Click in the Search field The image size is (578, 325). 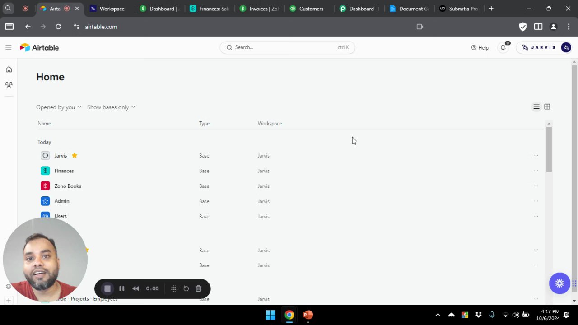[287, 47]
